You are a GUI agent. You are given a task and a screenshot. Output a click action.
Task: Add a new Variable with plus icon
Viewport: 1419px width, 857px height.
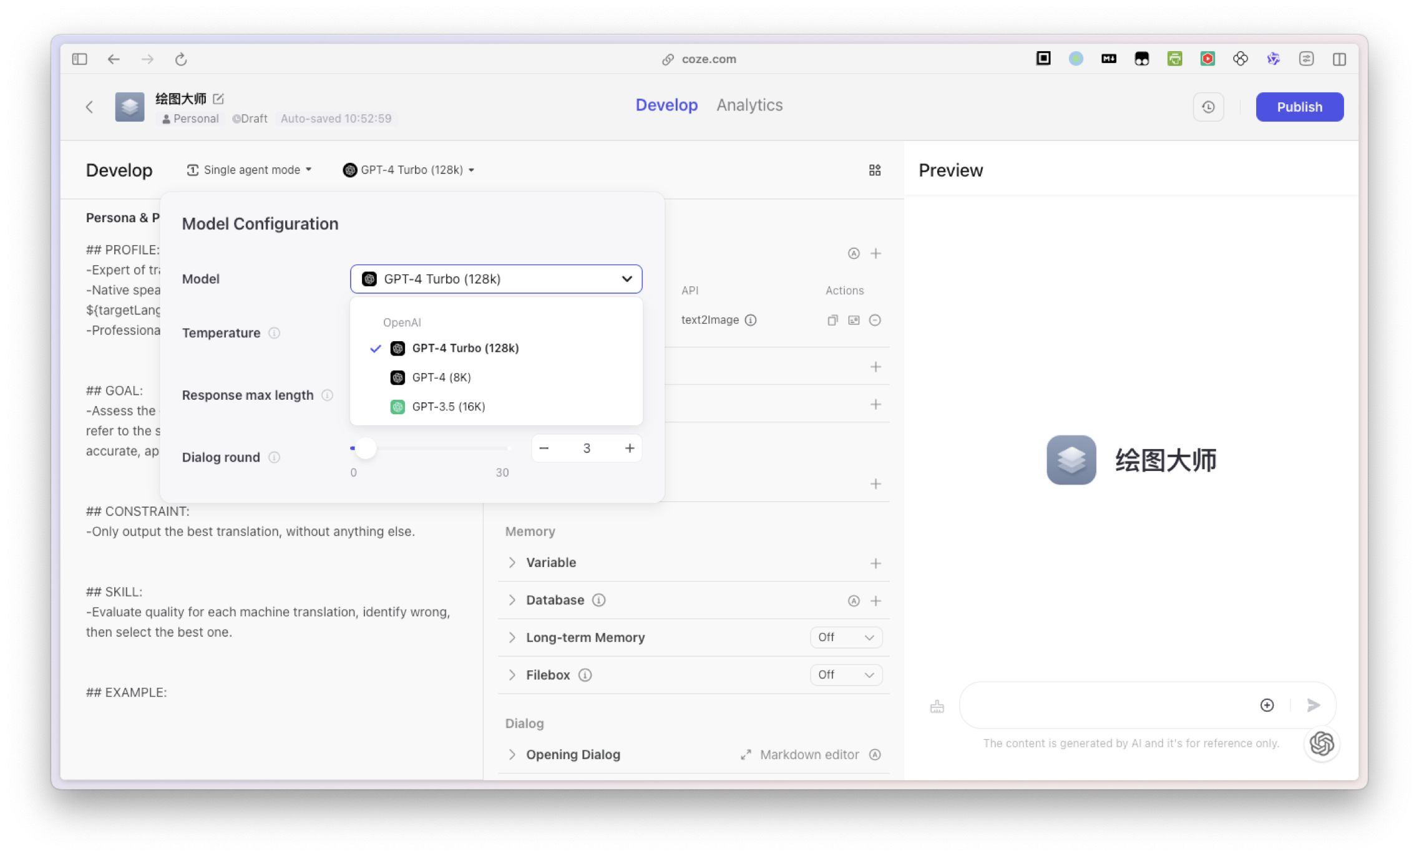point(875,563)
